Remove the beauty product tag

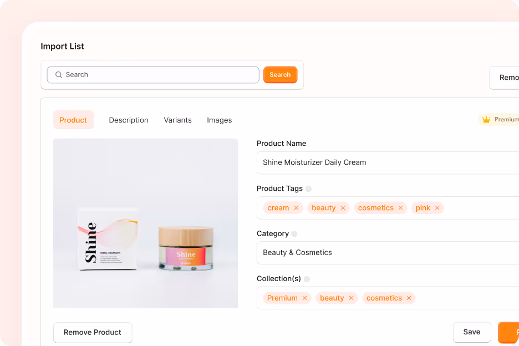coord(343,208)
